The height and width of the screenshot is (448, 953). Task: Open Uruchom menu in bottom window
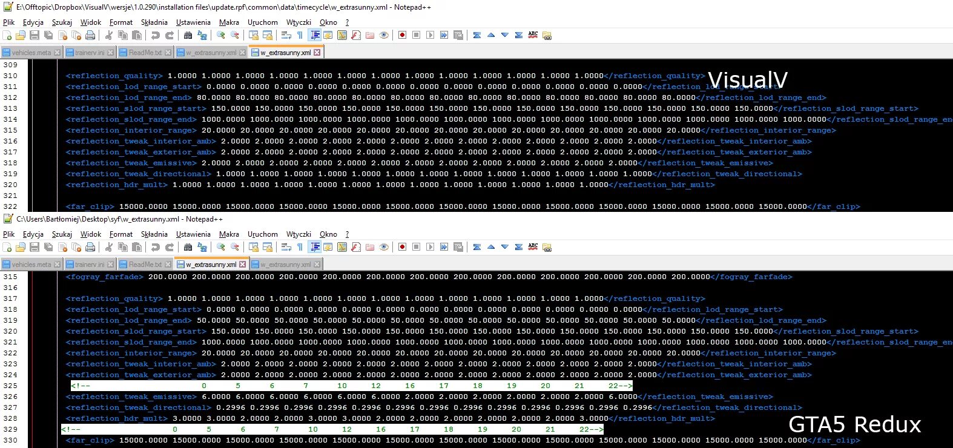point(263,234)
